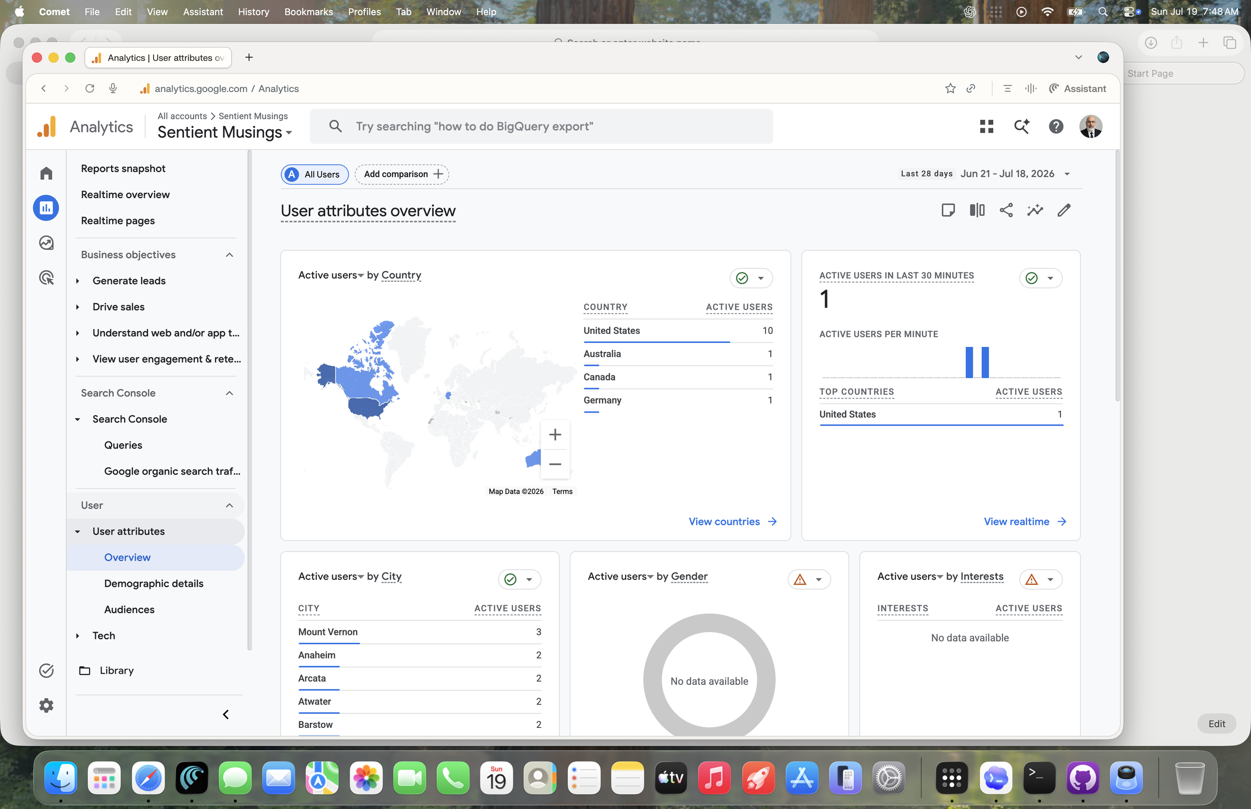Open the Sentient Musings property selector
This screenshot has width=1251, height=809.
click(x=225, y=132)
